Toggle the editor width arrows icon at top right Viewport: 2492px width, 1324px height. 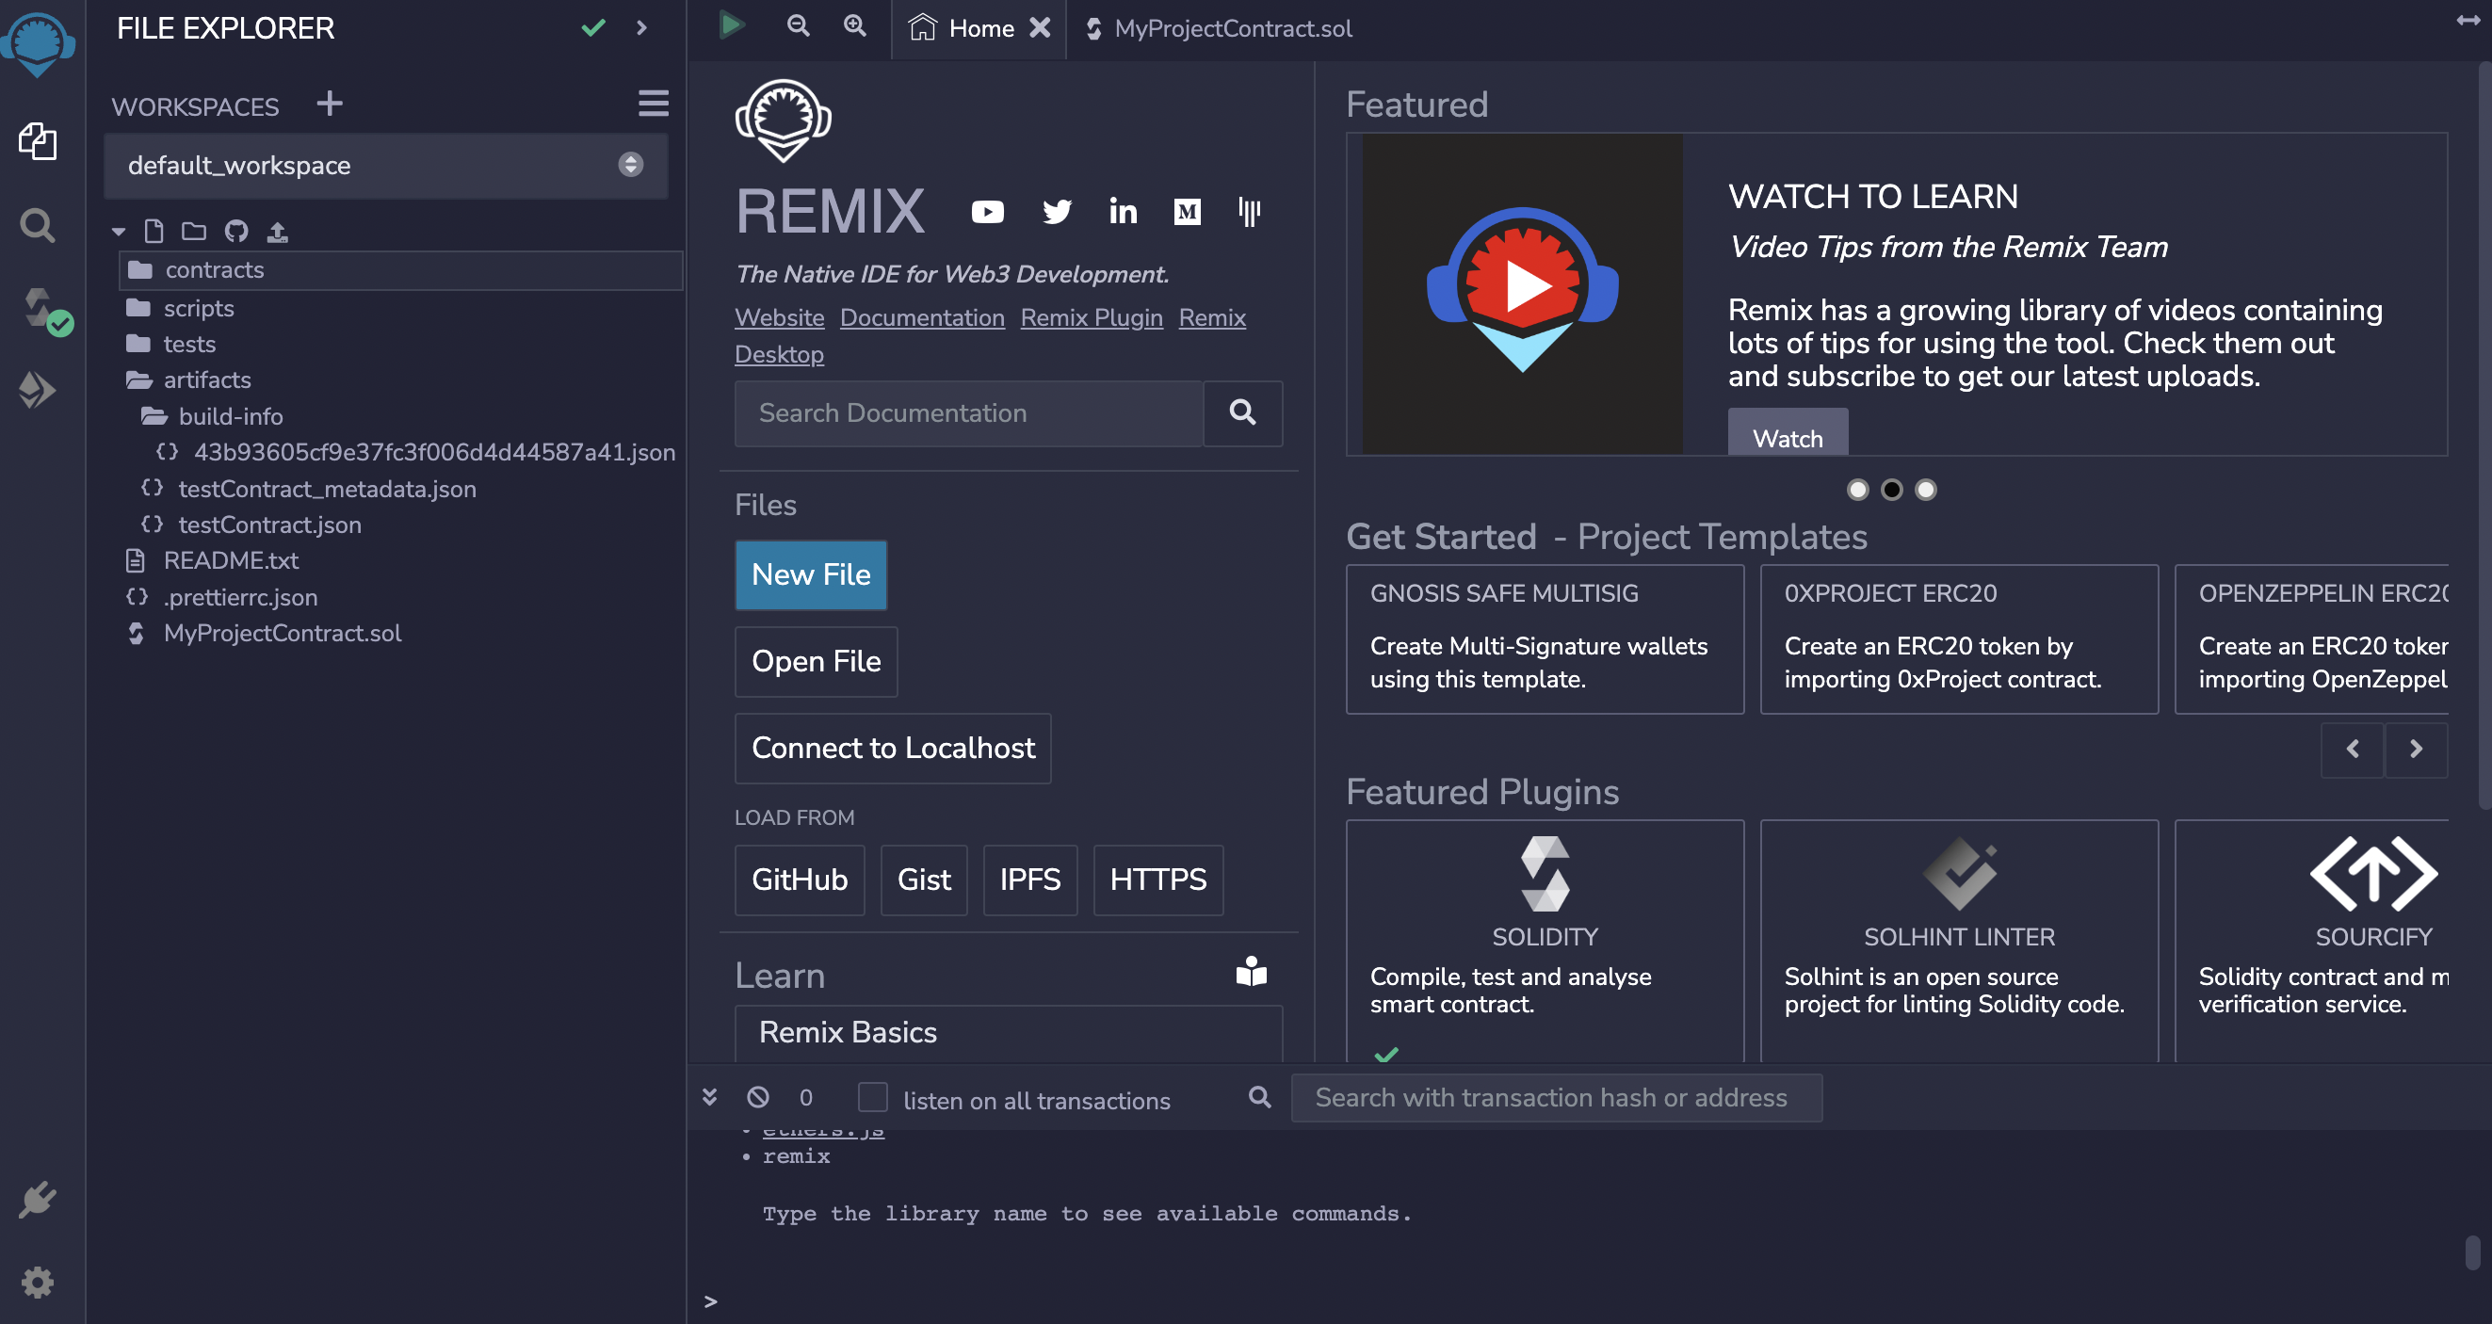[x=2467, y=21]
